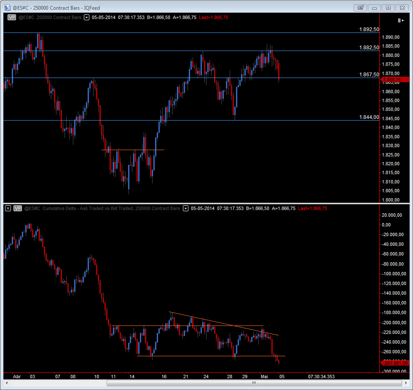Select the 1.867,50 price level label
The height and width of the screenshot is (390, 413).
tap(369, 75)
